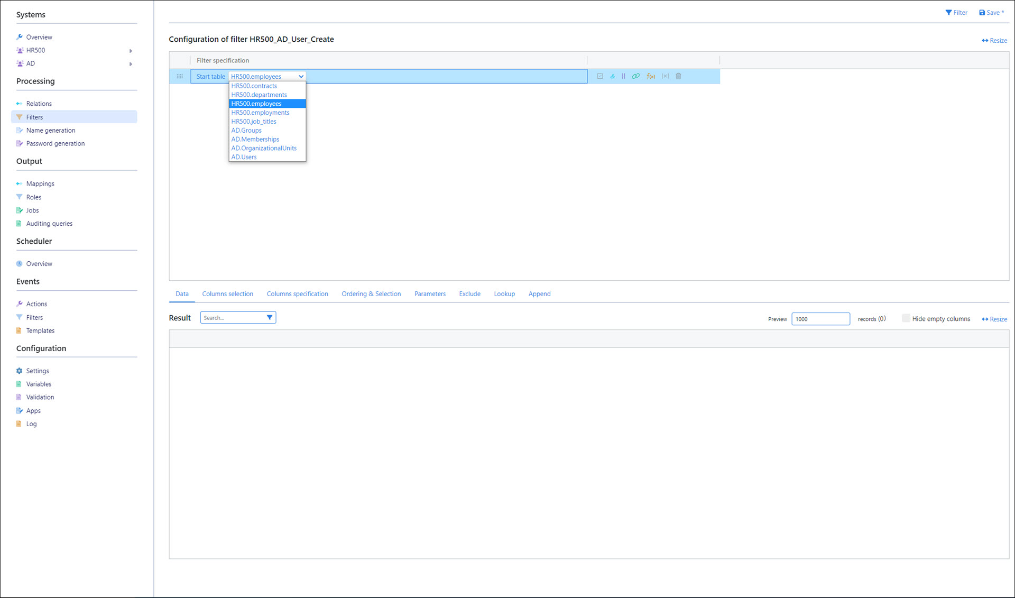1015x598 pixels.
Task: Click the |x| icon in filter row
Action: (x=665, y=76)
